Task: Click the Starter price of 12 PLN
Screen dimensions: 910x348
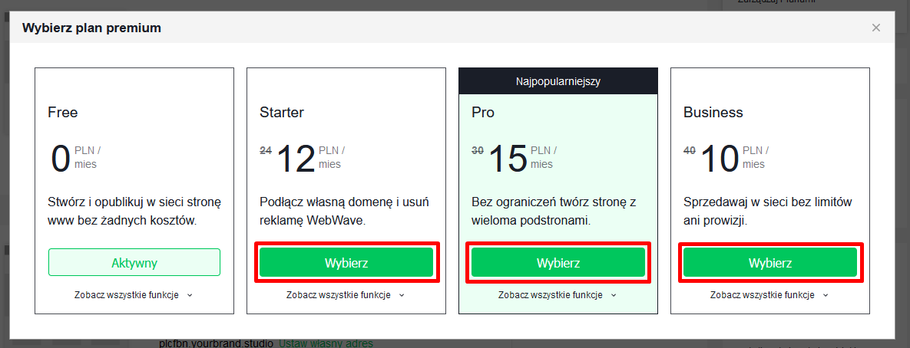Action: [296, 158]
